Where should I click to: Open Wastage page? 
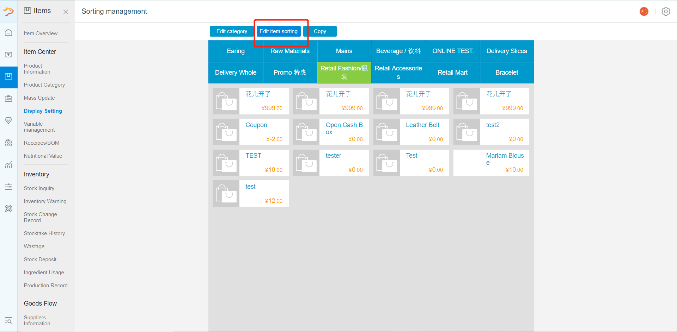pos(34,246)
